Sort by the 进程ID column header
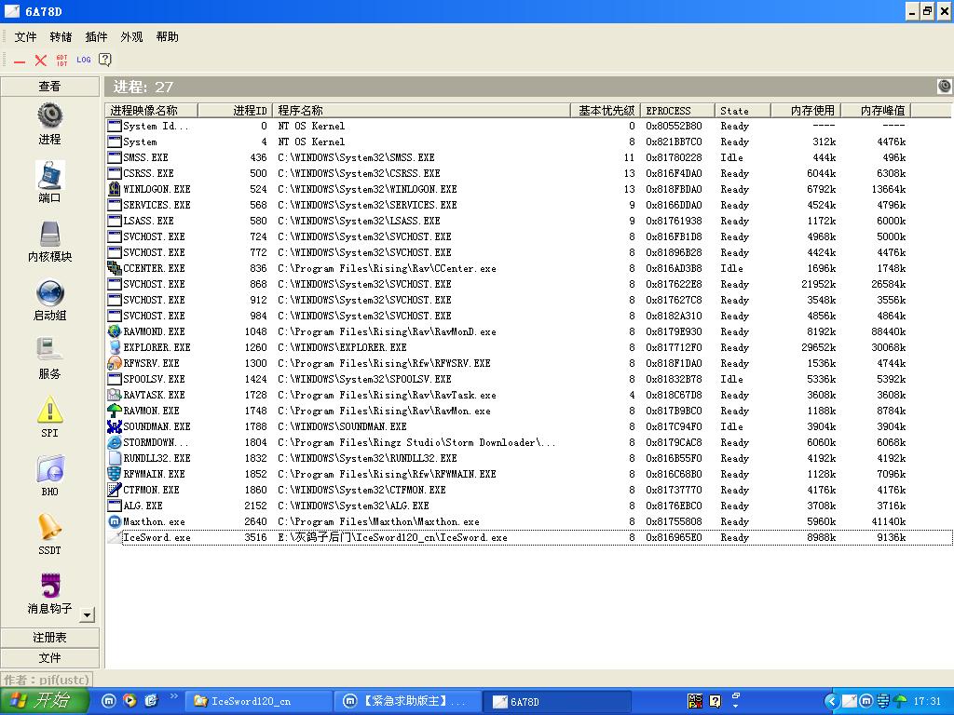Screen dimensions: 954x715 click(x=234, y=111)
